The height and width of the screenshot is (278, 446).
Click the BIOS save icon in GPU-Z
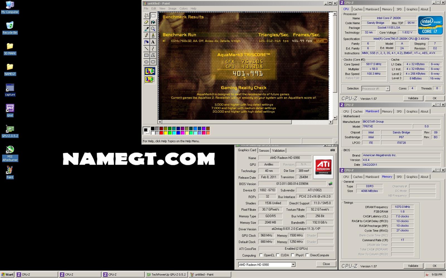(x=331, y=184)
